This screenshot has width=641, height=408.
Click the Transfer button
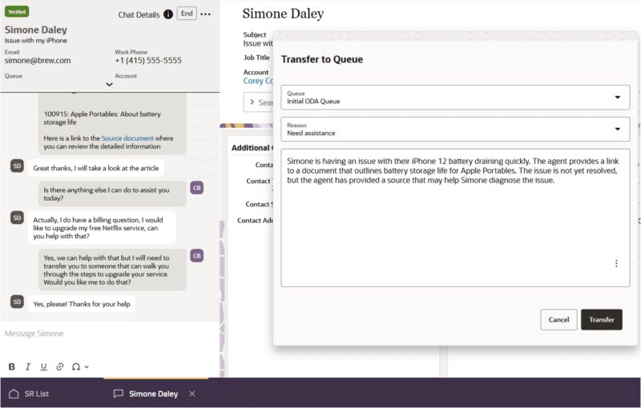click(x=601, y=320)
